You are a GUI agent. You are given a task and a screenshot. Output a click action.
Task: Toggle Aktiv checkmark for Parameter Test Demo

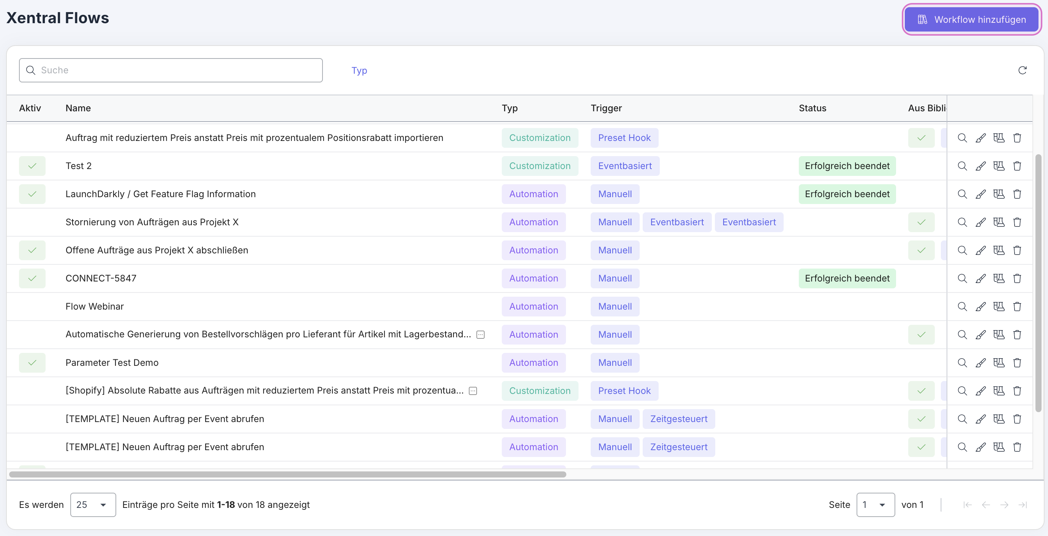32,363
